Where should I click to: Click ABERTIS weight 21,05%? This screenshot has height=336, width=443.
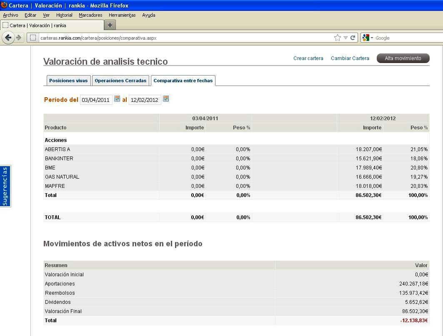pyautogui.click(x=419, y=149)
